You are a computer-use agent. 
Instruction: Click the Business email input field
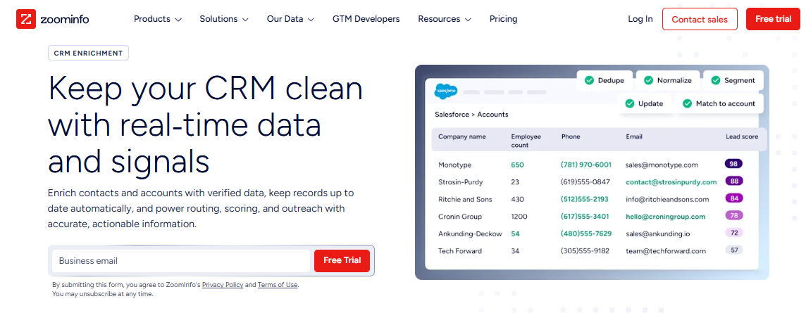point(181,261)
